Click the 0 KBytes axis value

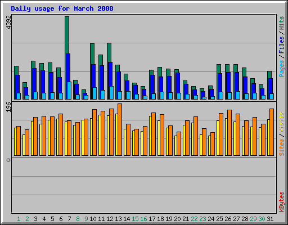click(8, 160)
